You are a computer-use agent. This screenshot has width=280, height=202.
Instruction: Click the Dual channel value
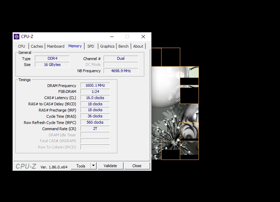click(121, 58)
